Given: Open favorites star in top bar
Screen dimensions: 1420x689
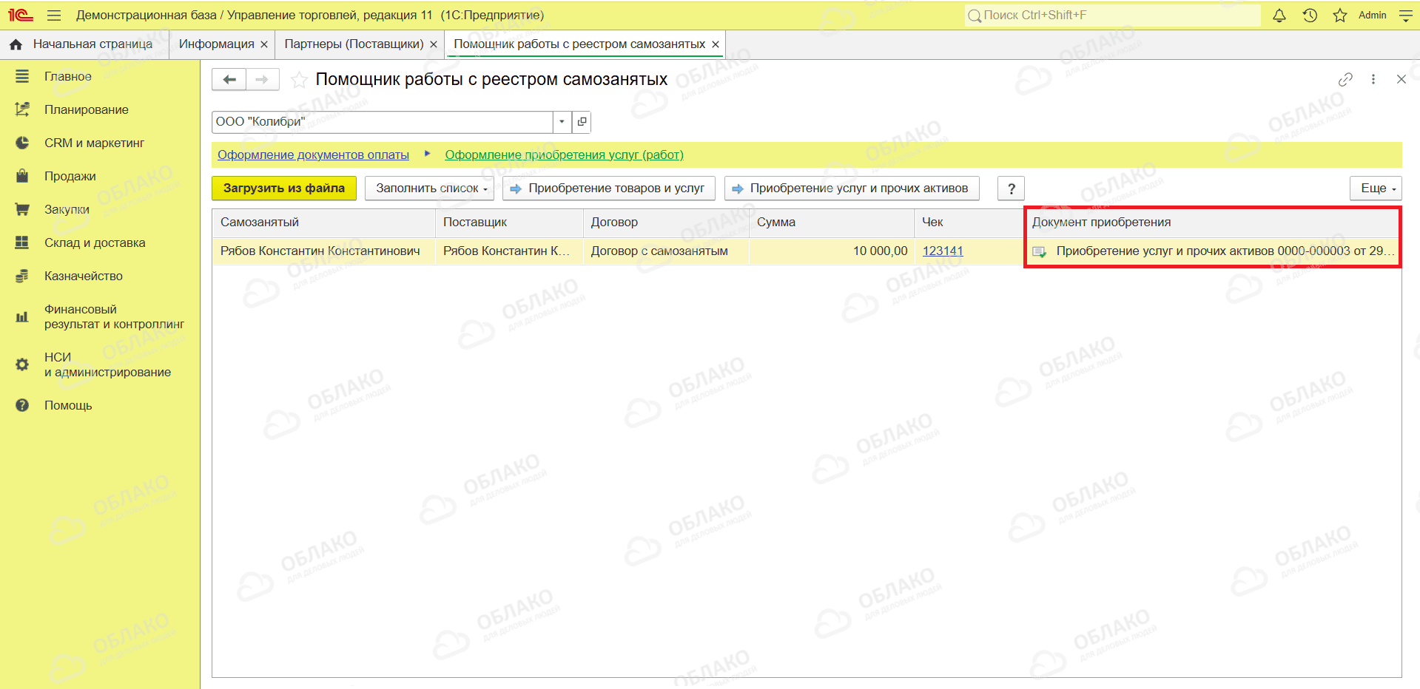Looking at the screenshot, I should [1340, 15].
